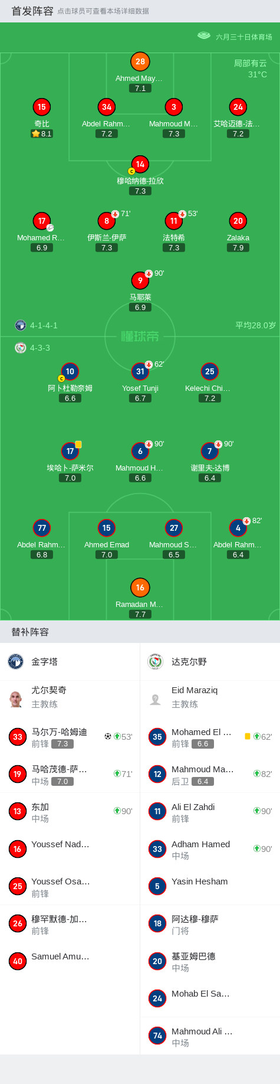Tap the 4-3-3 formation label

(40, 348)
